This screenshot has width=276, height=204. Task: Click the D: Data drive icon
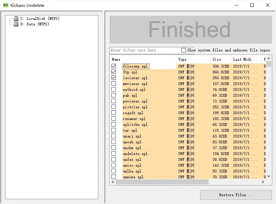tap(16, 24)
